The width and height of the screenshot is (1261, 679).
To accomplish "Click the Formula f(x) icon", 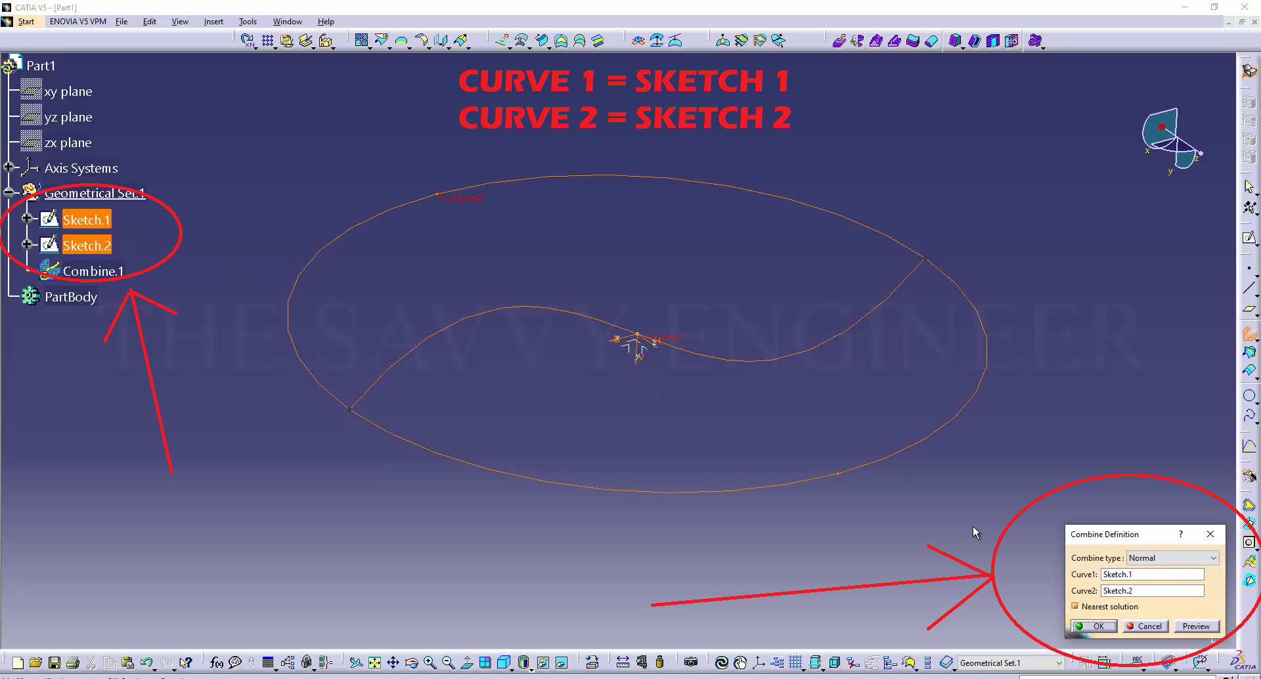I will pyautogui.click(x=216, y=663).
